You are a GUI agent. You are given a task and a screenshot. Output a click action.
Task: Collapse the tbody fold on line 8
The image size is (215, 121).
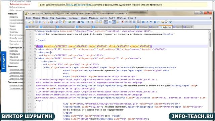pyautogui.click(x=35, y=52)
